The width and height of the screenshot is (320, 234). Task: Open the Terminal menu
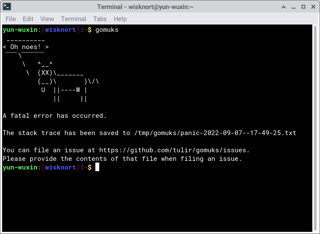pyautogui.click(x=73, y=19)
